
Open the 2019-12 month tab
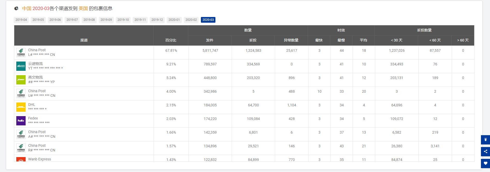(x=157, y=20)
